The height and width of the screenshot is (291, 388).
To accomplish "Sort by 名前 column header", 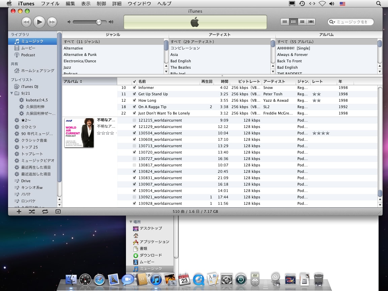I will [168, 82].
